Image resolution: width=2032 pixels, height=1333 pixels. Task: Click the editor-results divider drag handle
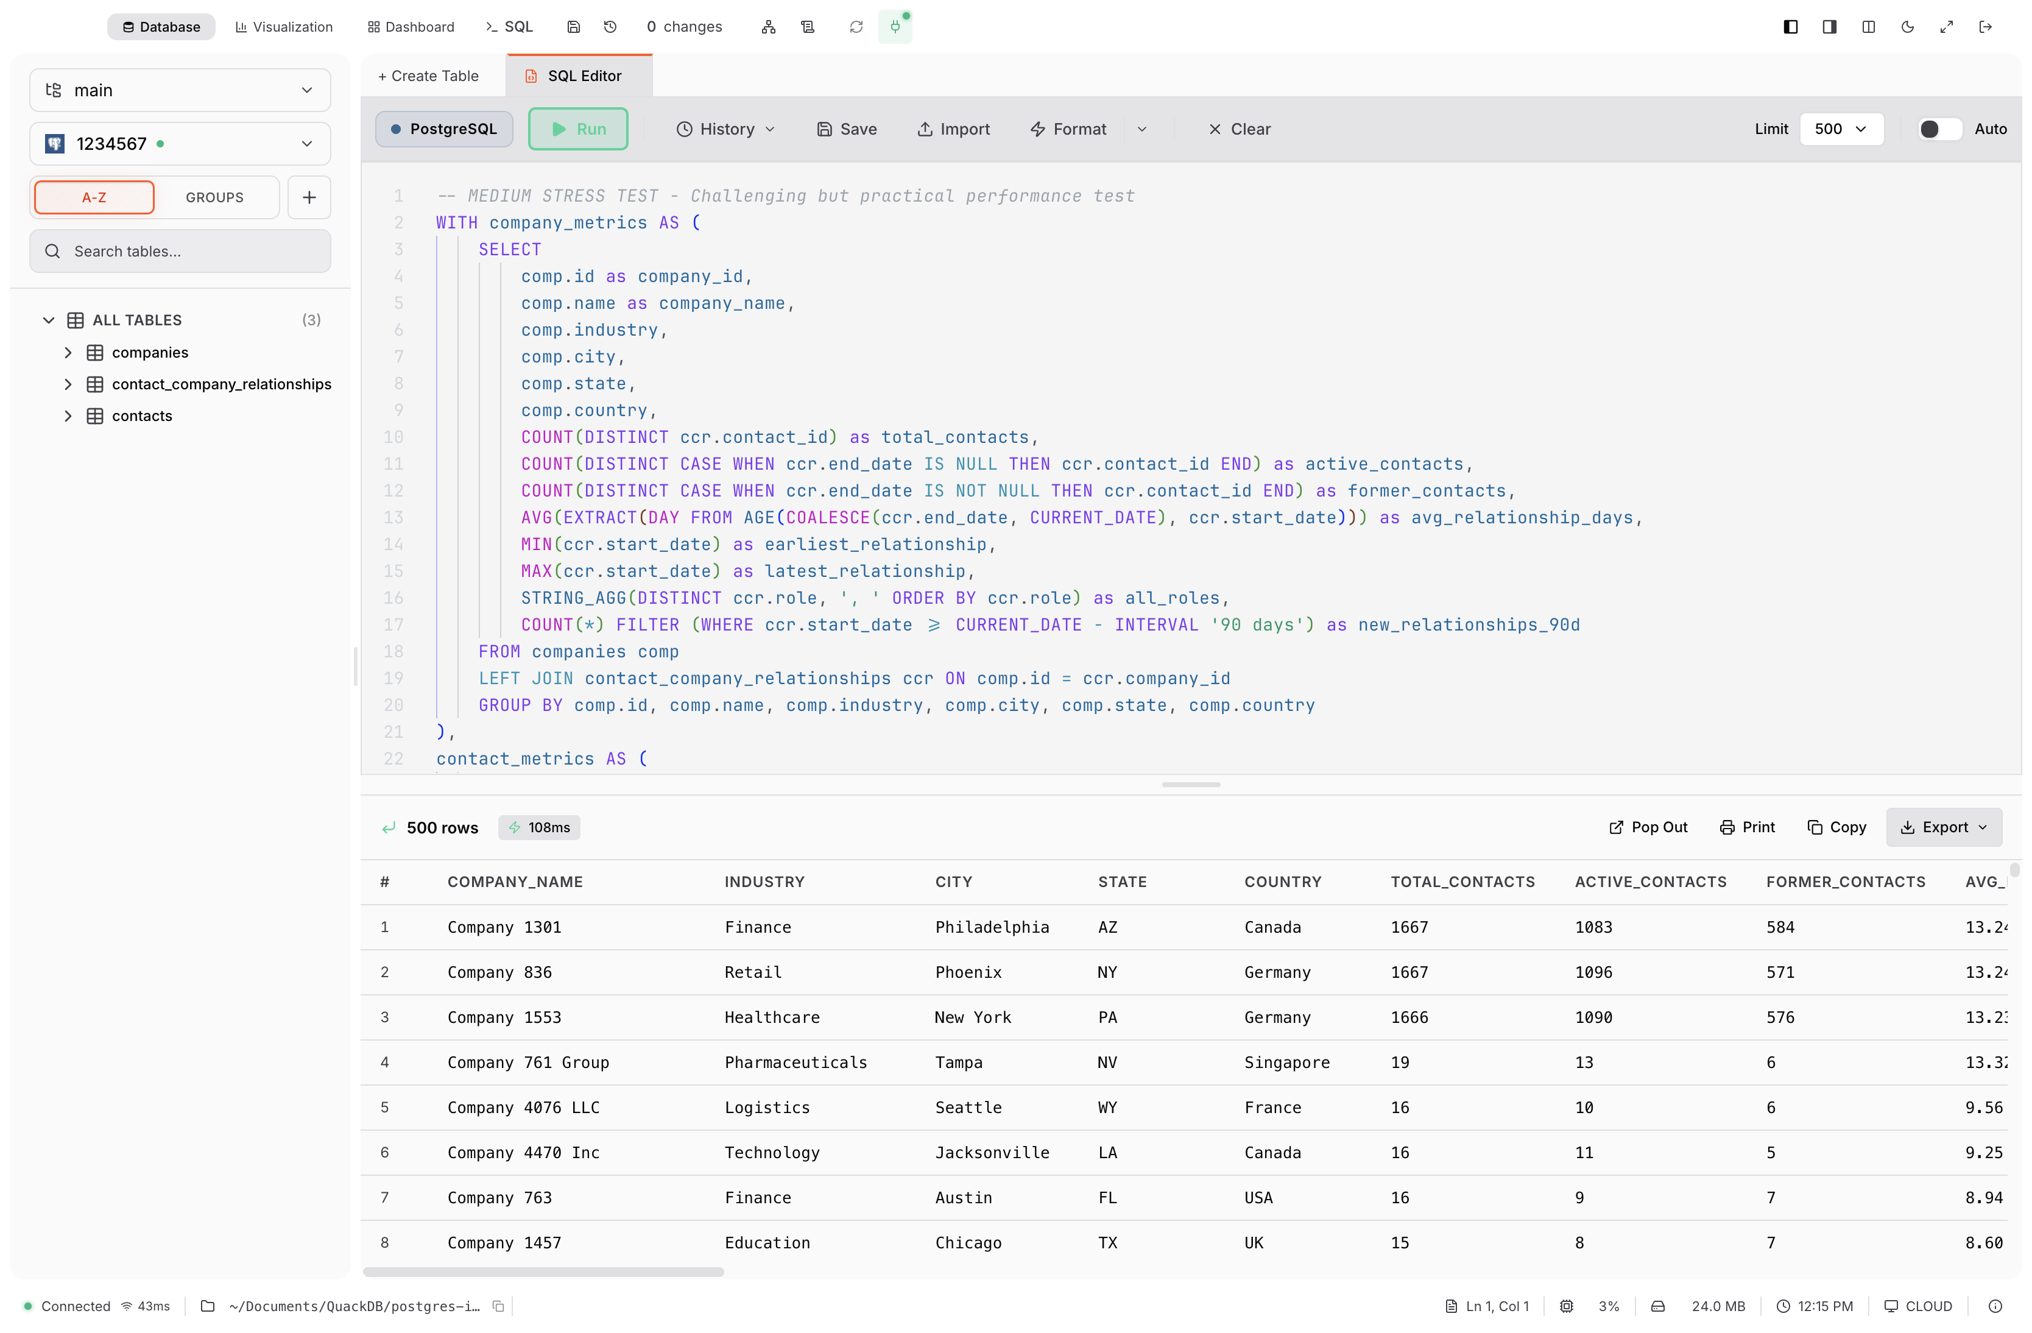(x=1190, y=784)
